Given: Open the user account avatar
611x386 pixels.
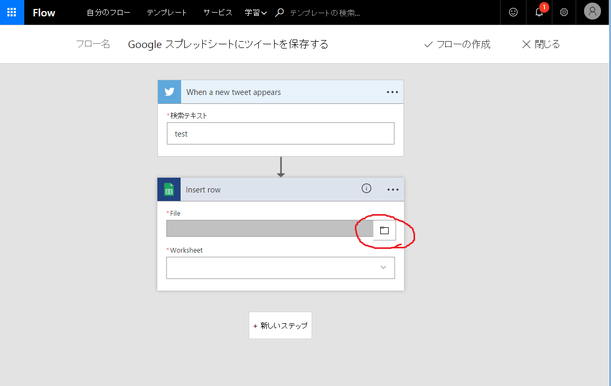Looking at the screenshot, I should 593,11.
